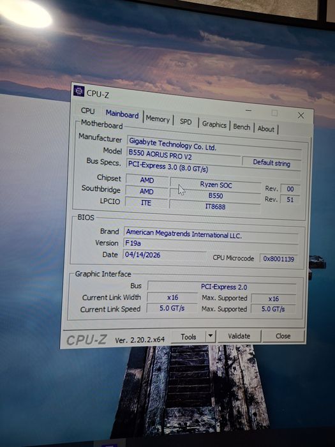335x447 pixels.
Task: Click the Bus Specs value PCI-Express 3.0 (8.0 GT/s)
Action: click(214, 167)
